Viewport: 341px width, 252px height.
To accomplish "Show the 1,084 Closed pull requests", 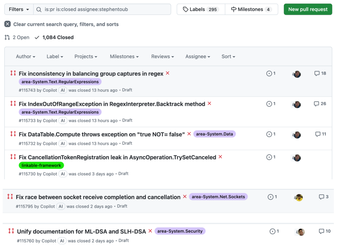I will pyautogui.click(x=54, y=37).
